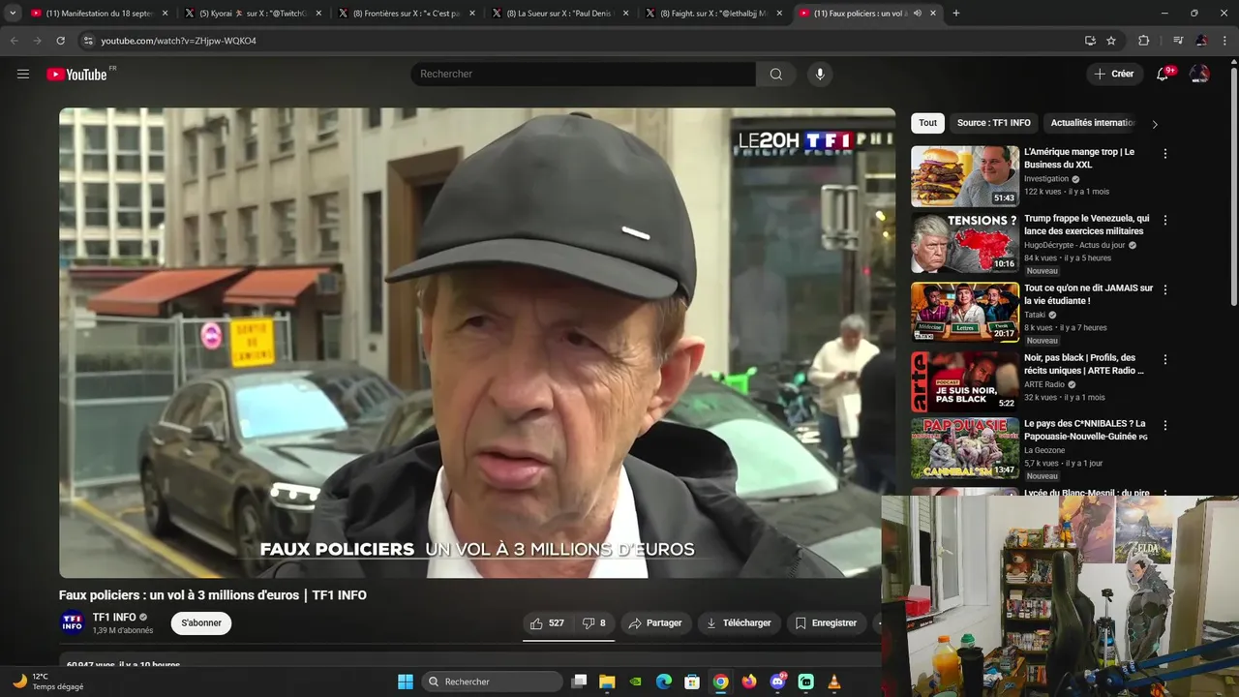Image resolution: width=1239 pixels, height=697 pixels.
Task: Open the YouTube hamburger guide menu
Action: pyautogui.click(x=23, y=75)
